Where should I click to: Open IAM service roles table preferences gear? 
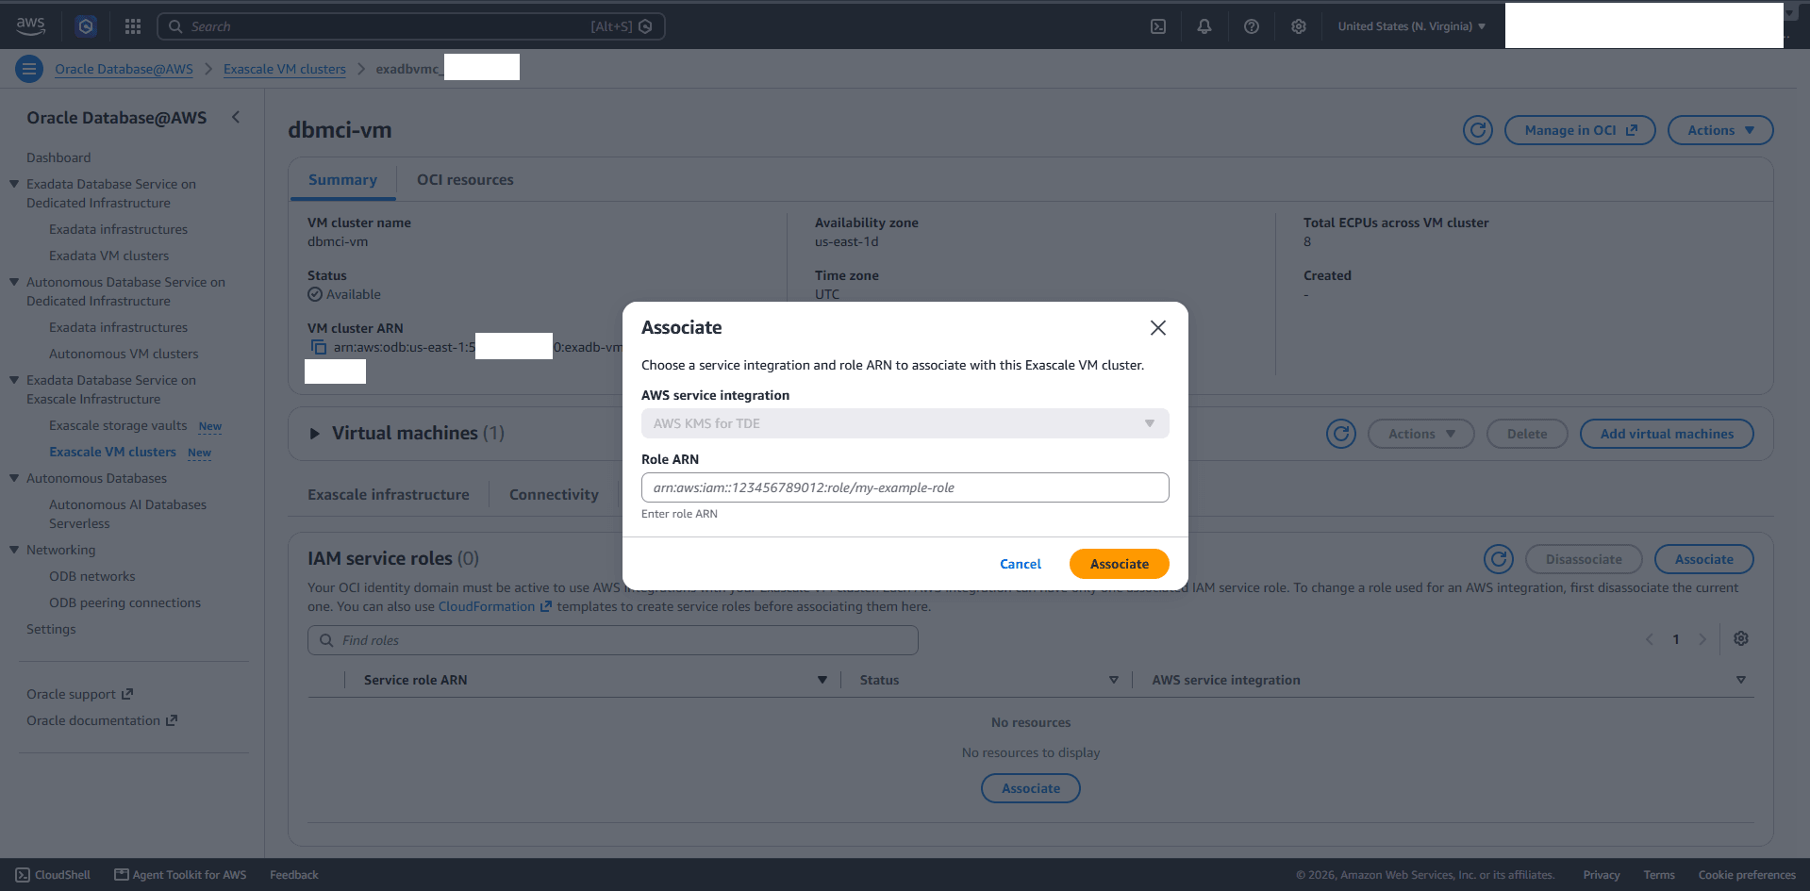(1741, 638)
